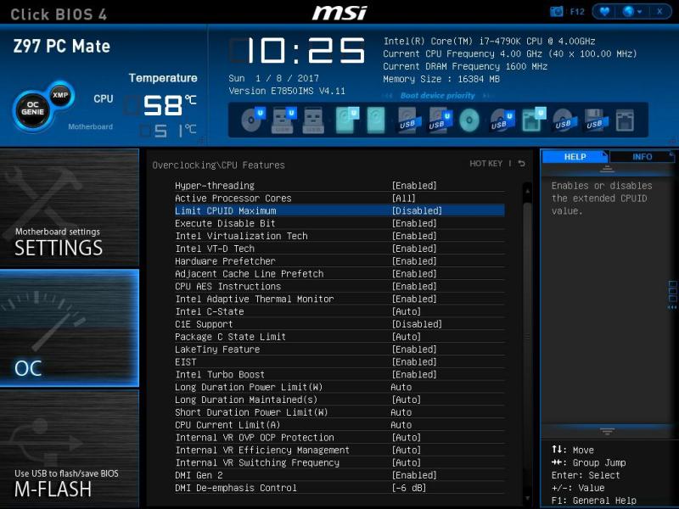Open the M-FLASH BIOS flashing section

tap(70, 448)
